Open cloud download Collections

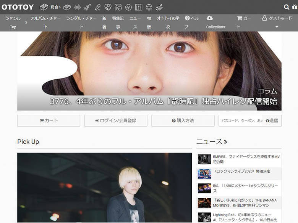215,22
